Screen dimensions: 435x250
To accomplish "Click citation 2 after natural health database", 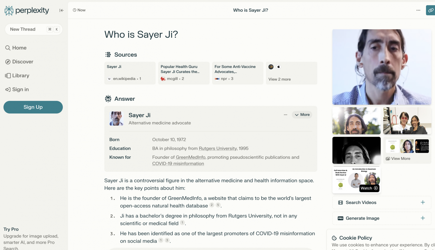I will [212, 205].
